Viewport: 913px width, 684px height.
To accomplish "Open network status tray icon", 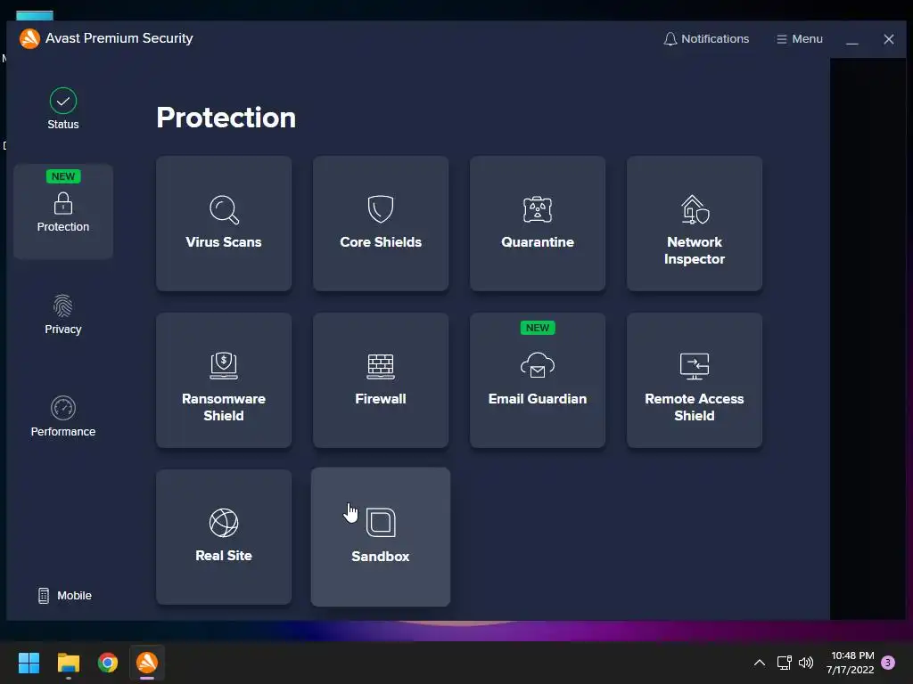I will [x=785, y=663].
